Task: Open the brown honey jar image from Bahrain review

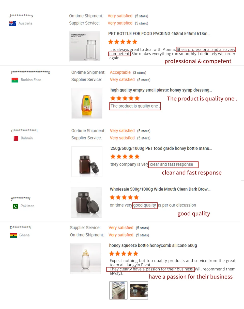Action: click(87, 161)
